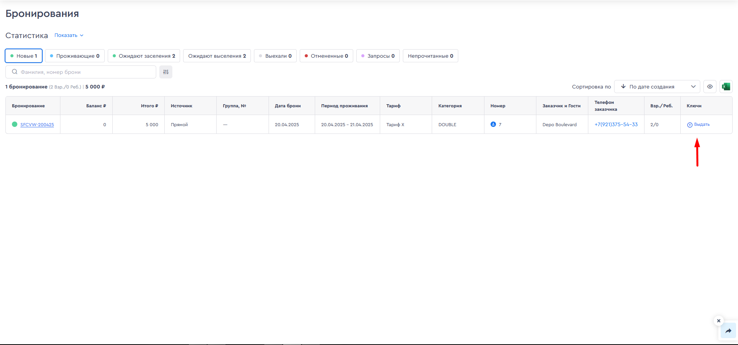Select the Проживающие filter tab
The image size is (738, 345).
tap(75, 56)
